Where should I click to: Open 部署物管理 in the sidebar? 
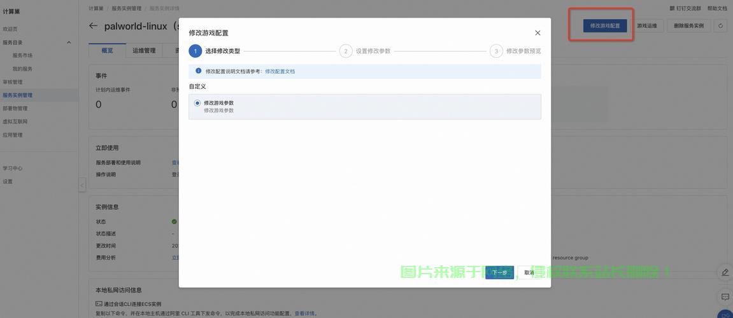[x=15, y=108]
